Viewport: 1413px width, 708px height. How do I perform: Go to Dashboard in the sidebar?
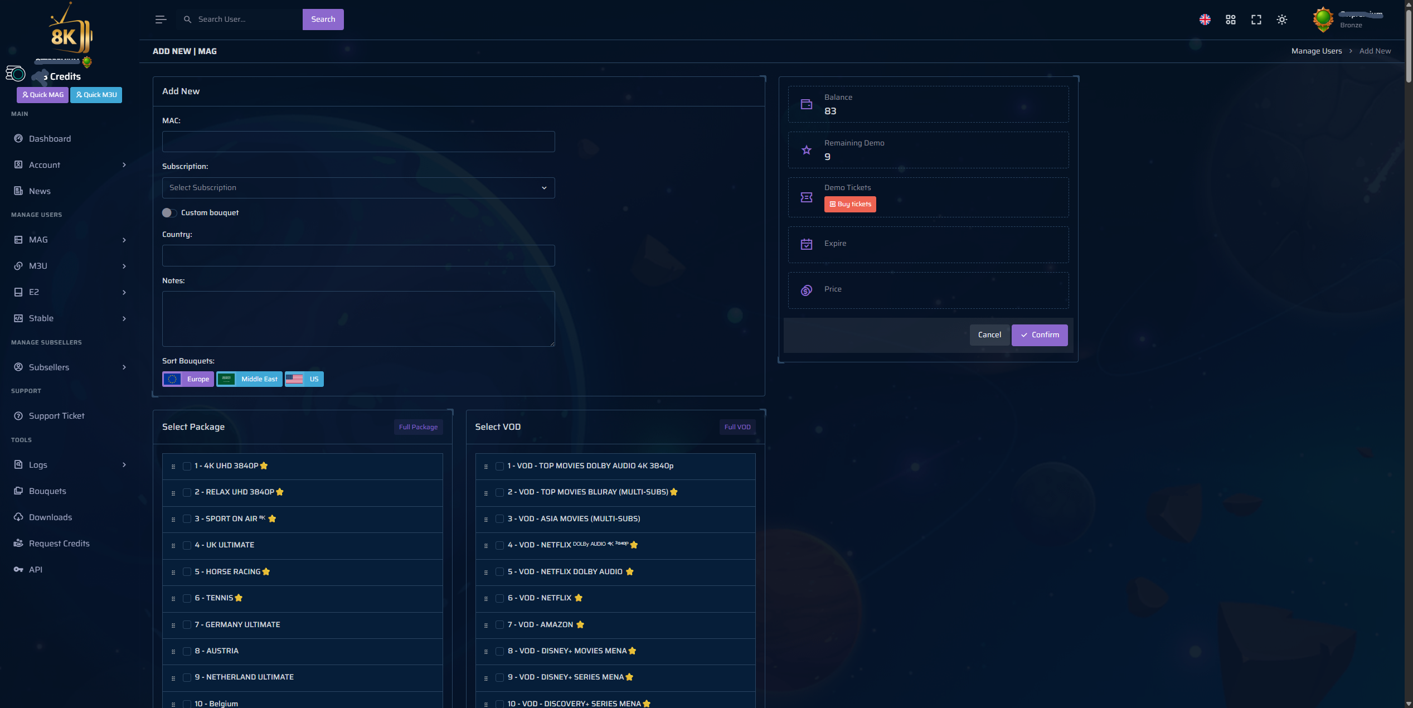tap(50, 139)
